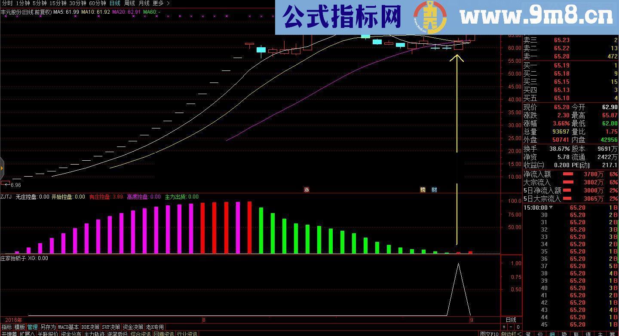Click the left-edge panel arrow
The width and height of the screenshot is (619, 336).
click(x=2, y=168)
